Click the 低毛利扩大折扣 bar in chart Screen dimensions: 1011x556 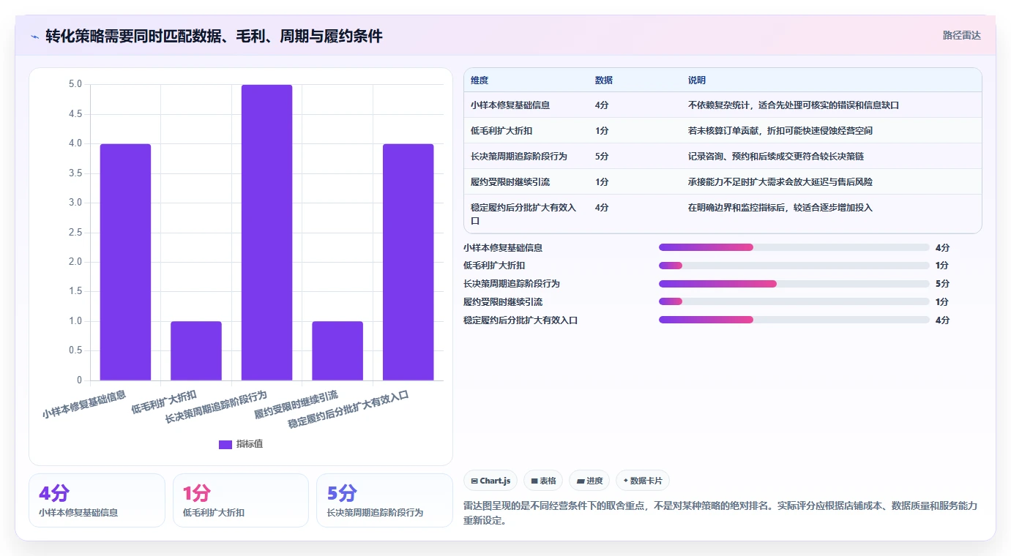click(196, 350)
